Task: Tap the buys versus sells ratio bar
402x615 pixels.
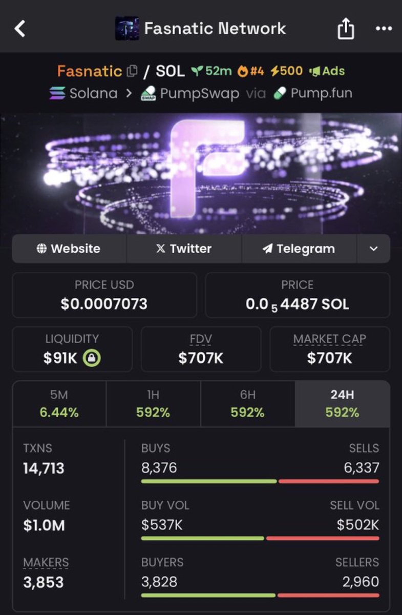Action: click(x=260, y=481)
